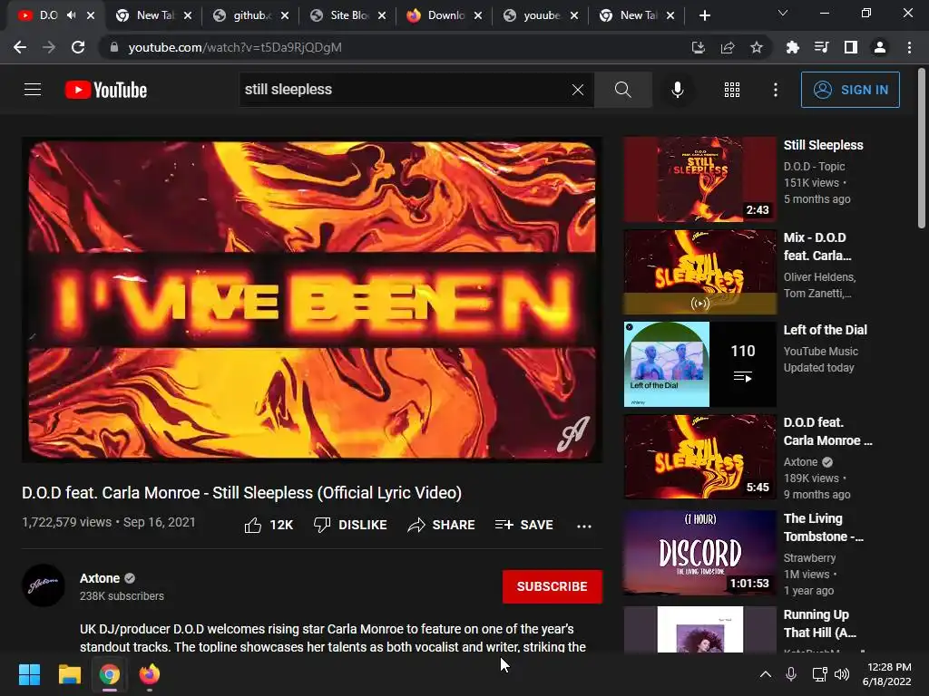The image size is (929, 696).
Task: Open Left of the Dial playlist
Action: [699, 364]
